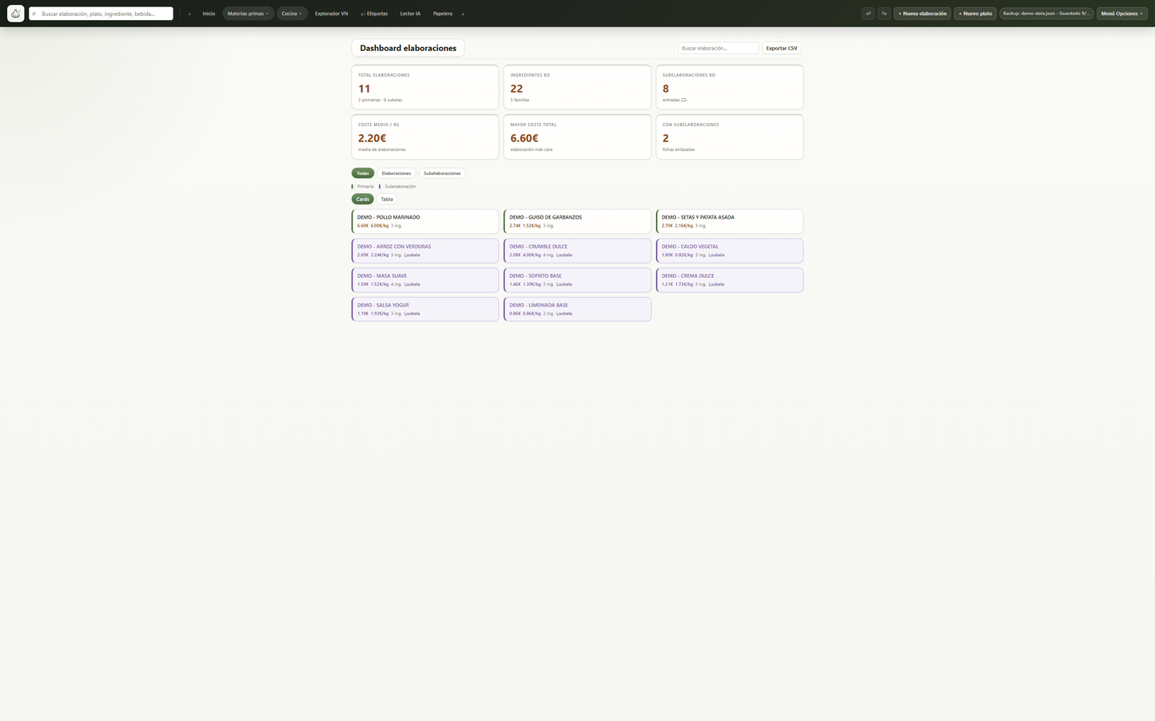Viewport: 1155px width, 721px height.
Task: Open Explorador VN
Action: [331, 14]
